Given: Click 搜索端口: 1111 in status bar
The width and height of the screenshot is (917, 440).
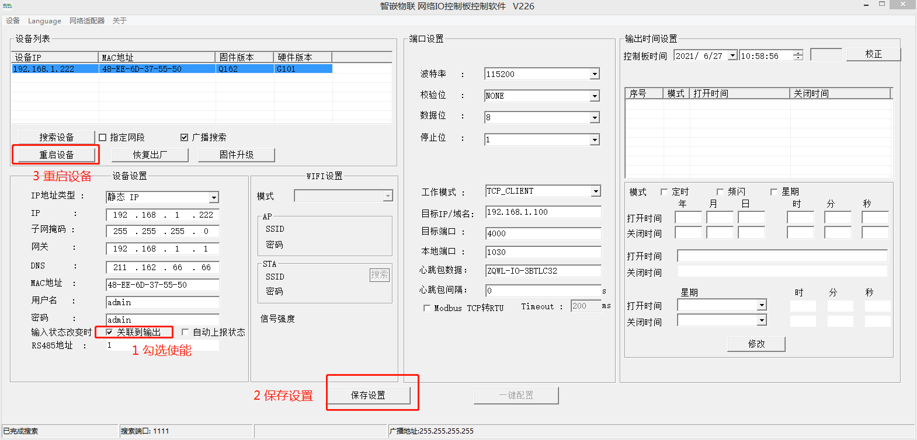Looking at the screenshot, I should pyautogui.click(x=145, y=431).
